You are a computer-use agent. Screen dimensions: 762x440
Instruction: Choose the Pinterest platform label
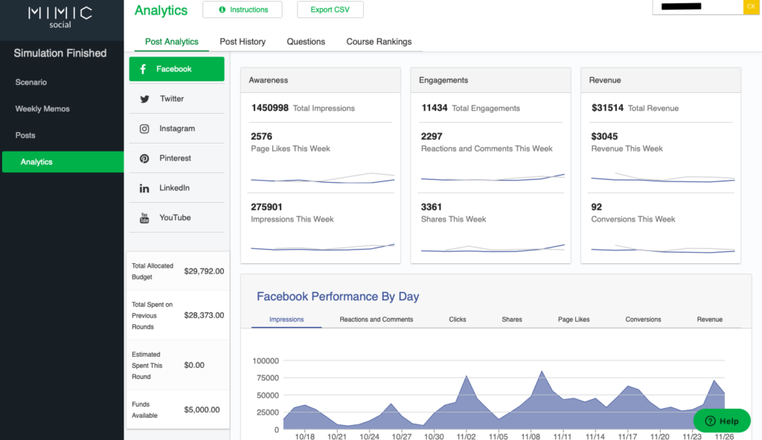pyautogui.click(x=175, y=158)
